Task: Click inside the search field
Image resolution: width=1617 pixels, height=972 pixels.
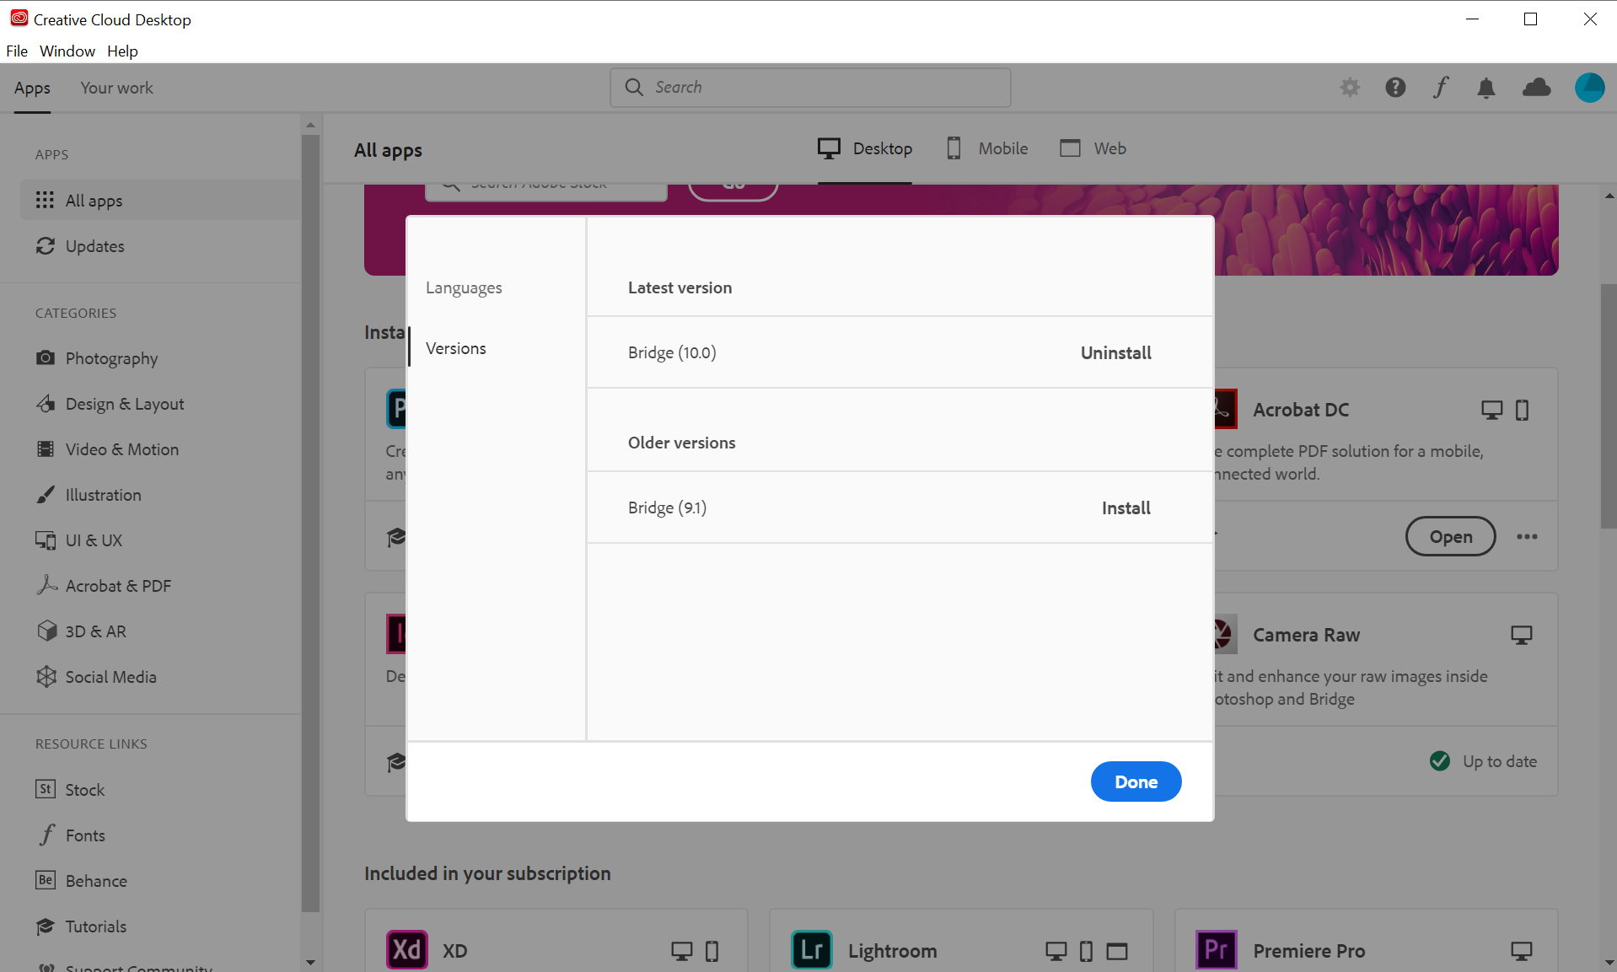Action: 808,87
